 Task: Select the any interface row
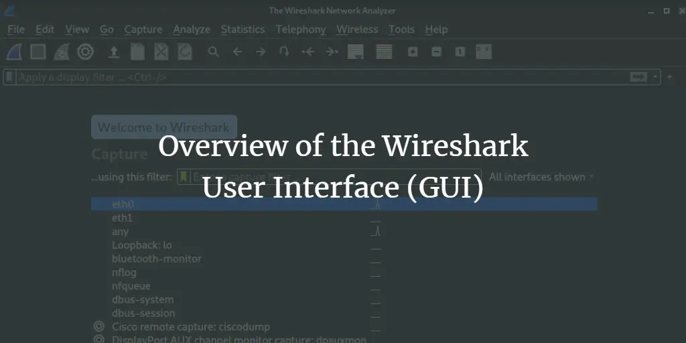344,231
